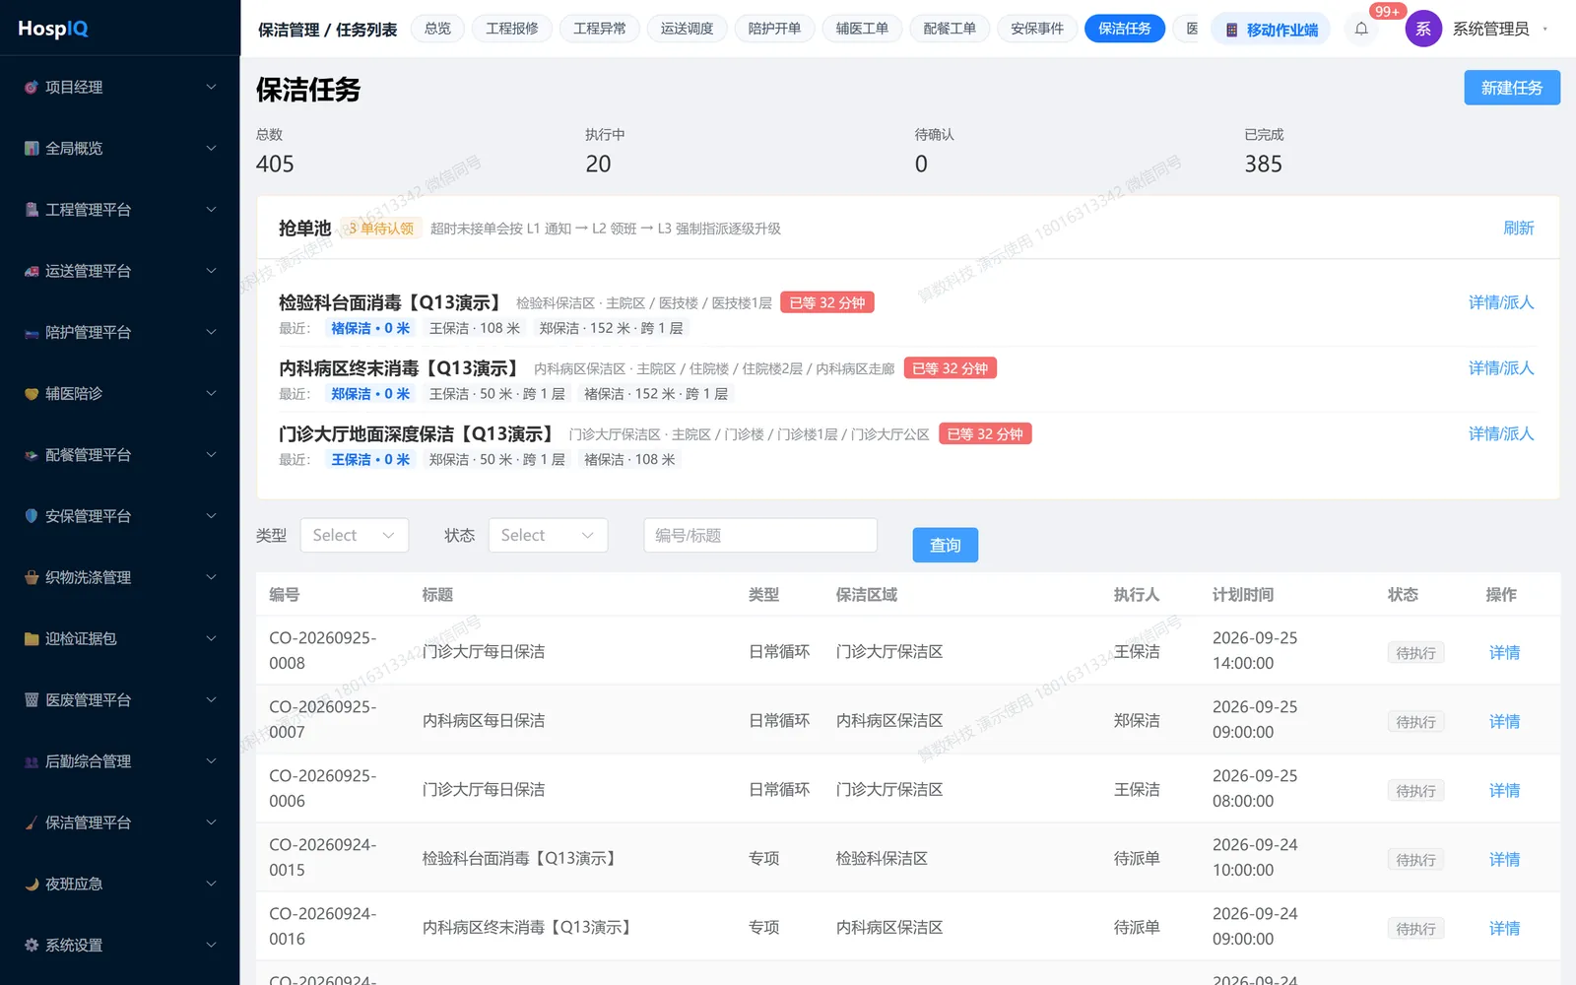Switch to the 陪护开单 tab
The width and height of the screenshot is (1576, 985).
tap(774, 29)
